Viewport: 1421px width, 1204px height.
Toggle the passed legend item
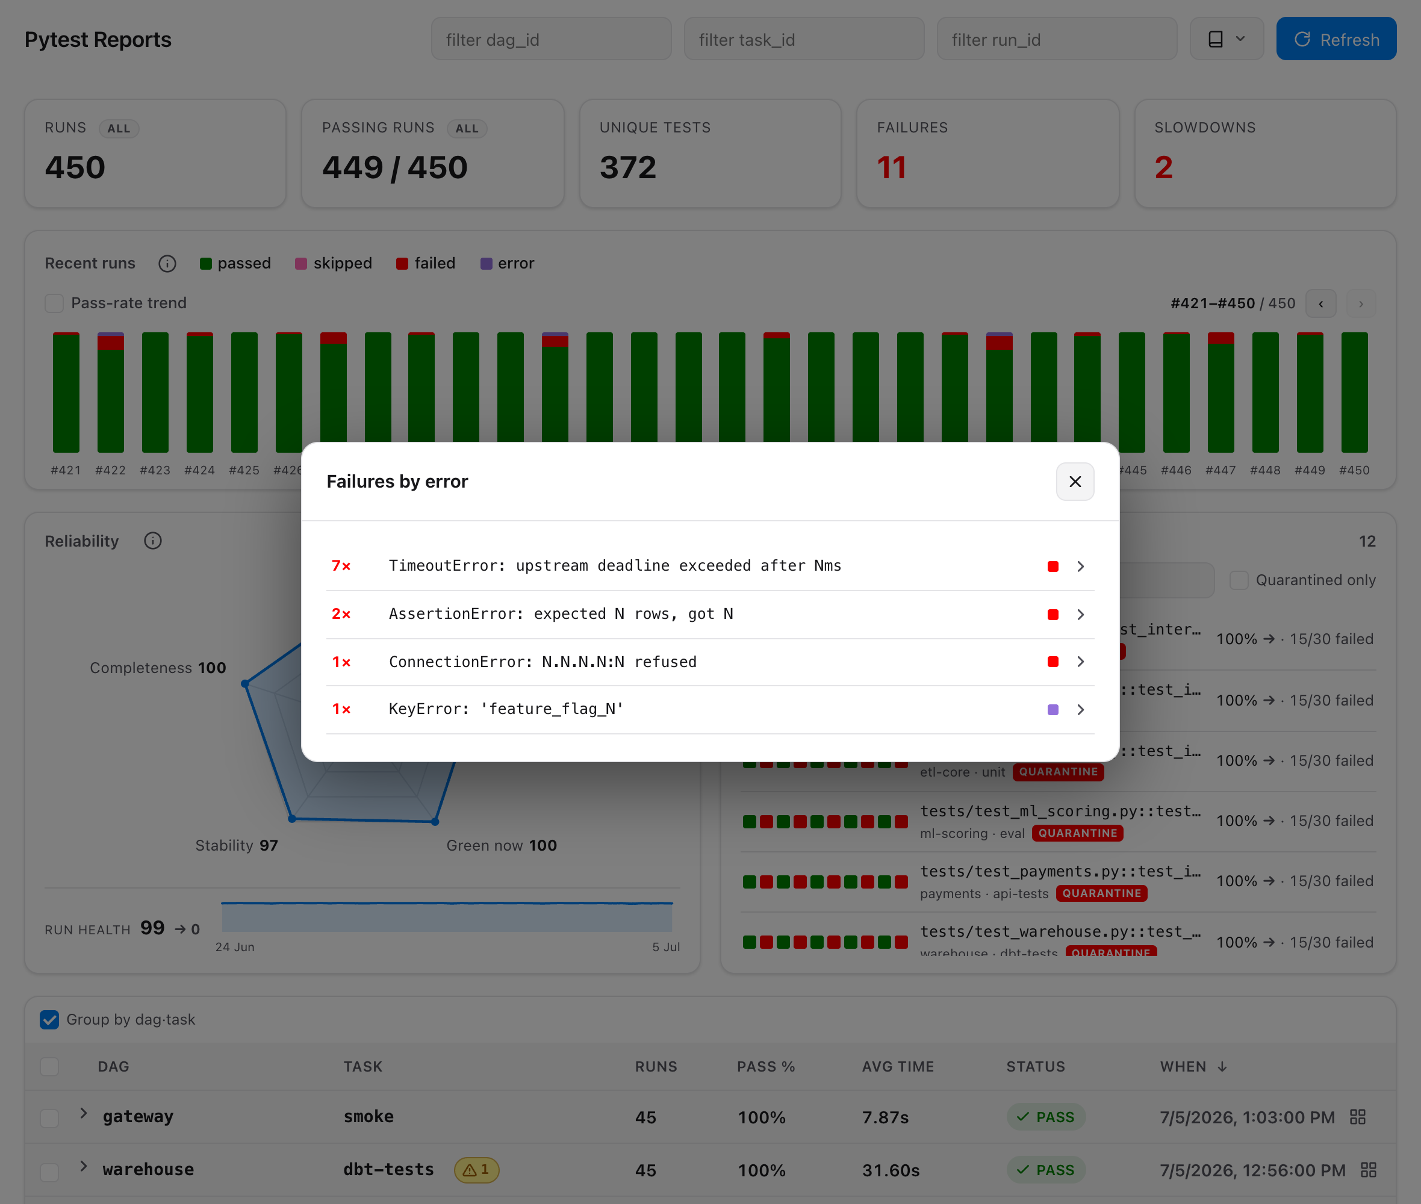point(235,264)
